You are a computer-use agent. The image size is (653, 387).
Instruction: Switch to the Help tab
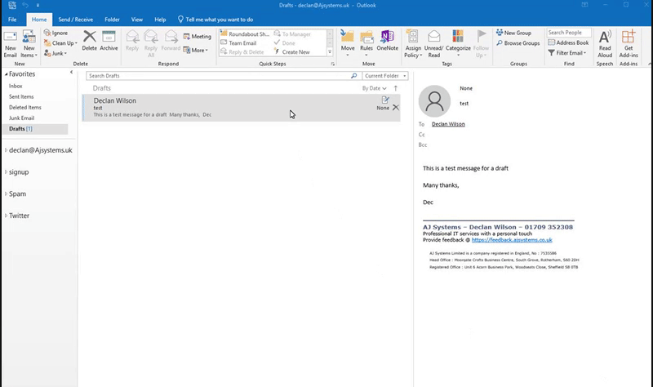pyautogui.click(x=160, y=20)
